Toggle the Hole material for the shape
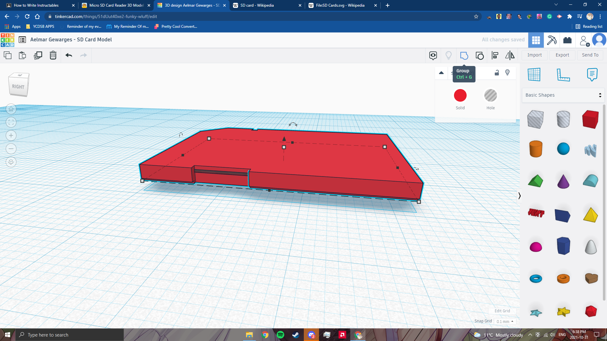 (x=490, y=95)
